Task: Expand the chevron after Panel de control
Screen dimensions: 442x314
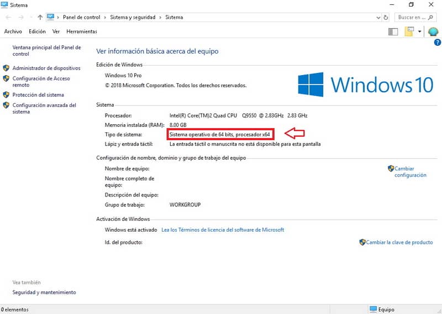Action: [x=105, y=18]
